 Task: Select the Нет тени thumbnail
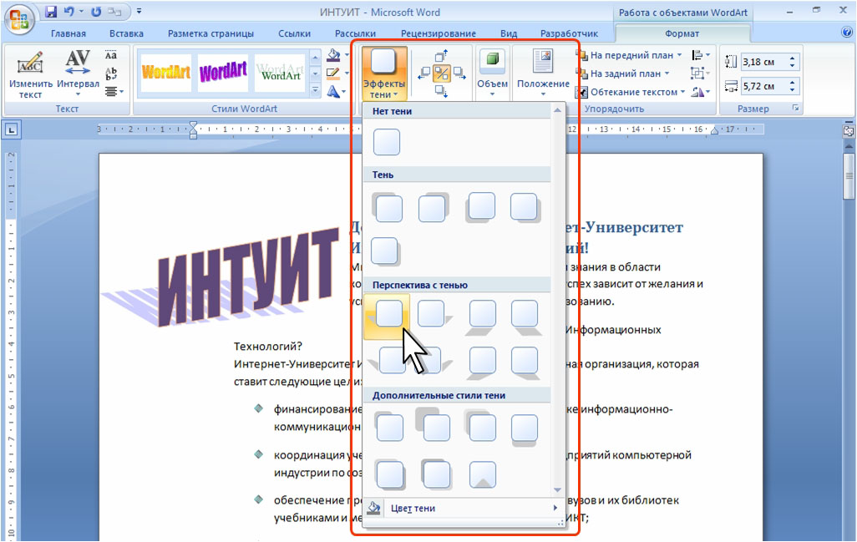click(387, 142)
